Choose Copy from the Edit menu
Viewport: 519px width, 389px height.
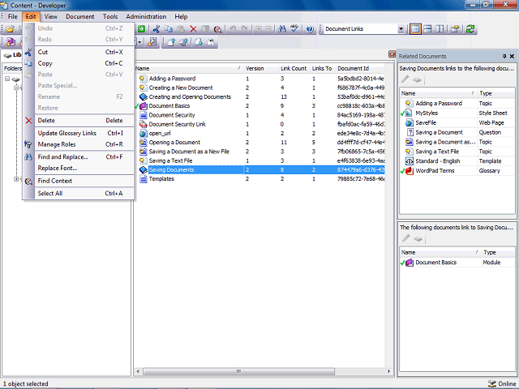coord(79,63)
